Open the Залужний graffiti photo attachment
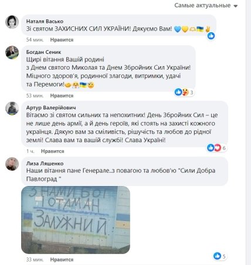The image size is (251, 265). click(x=76, y=220)
